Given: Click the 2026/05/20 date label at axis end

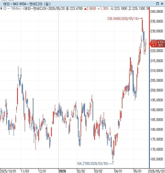Looking at the screenshot, I should tap(156, 171).
